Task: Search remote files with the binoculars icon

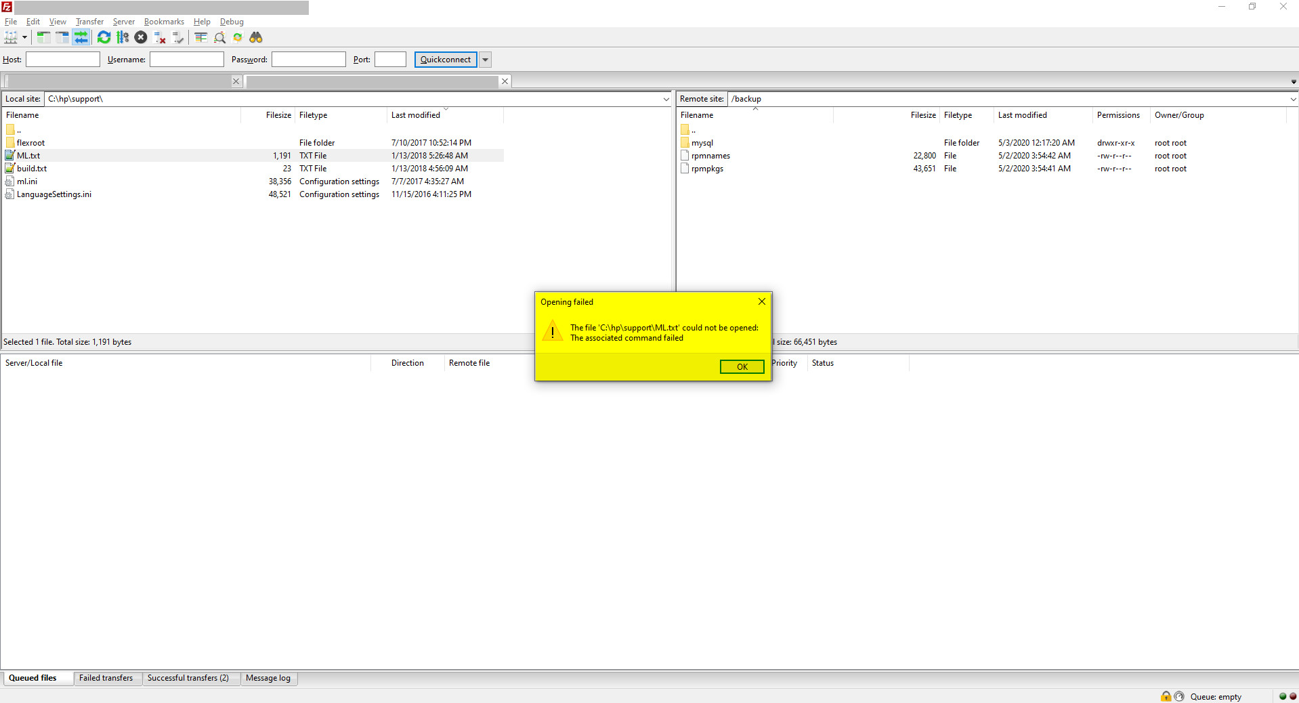Action: coord(256,38)
